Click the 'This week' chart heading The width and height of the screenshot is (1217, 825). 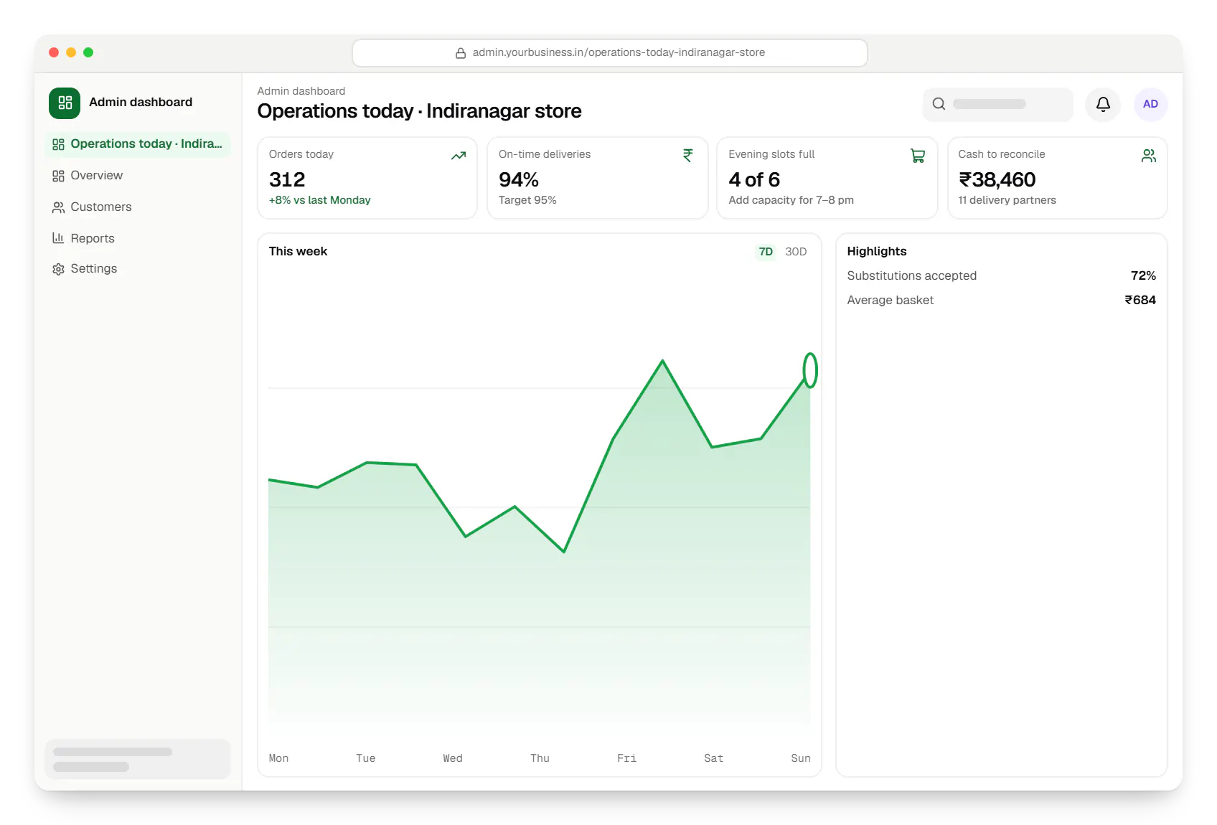298,252
